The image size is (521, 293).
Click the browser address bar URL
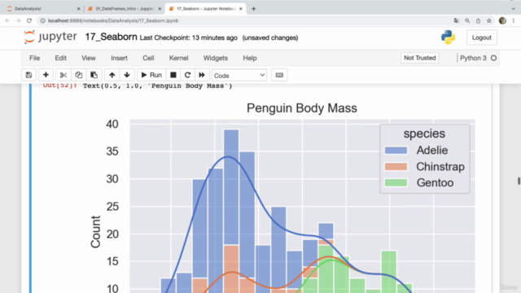click(x=113, y=20)
